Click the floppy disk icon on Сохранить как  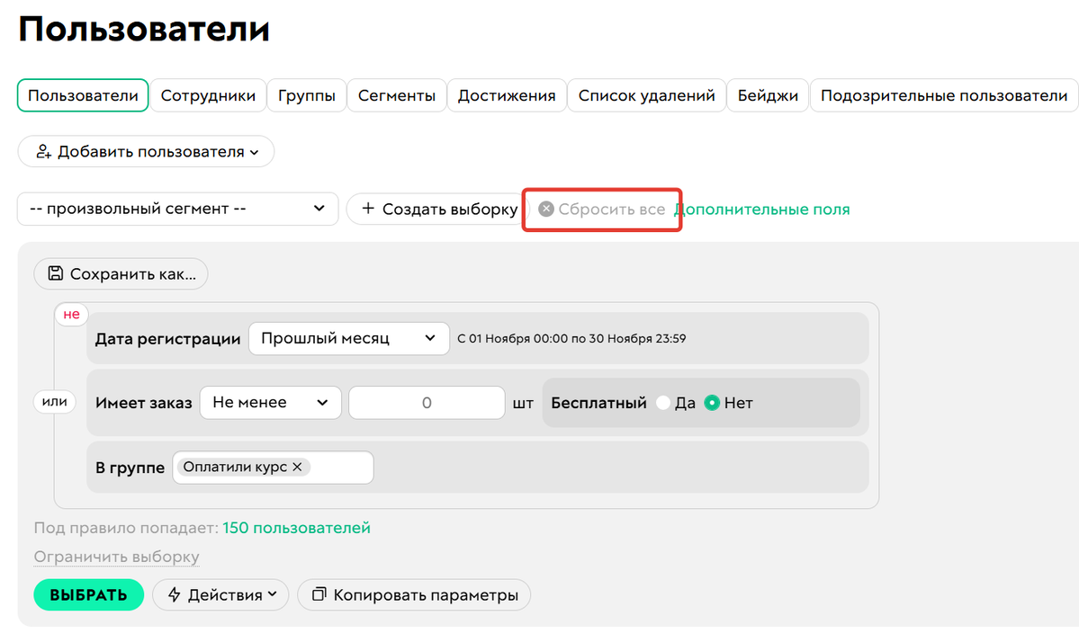coord(56,273)
